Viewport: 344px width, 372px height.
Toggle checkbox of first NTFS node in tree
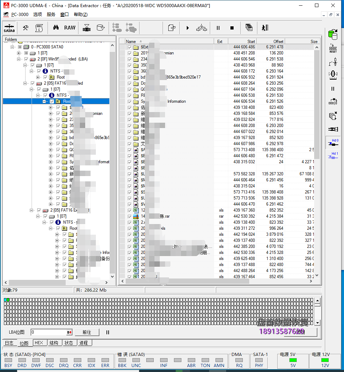39,71
